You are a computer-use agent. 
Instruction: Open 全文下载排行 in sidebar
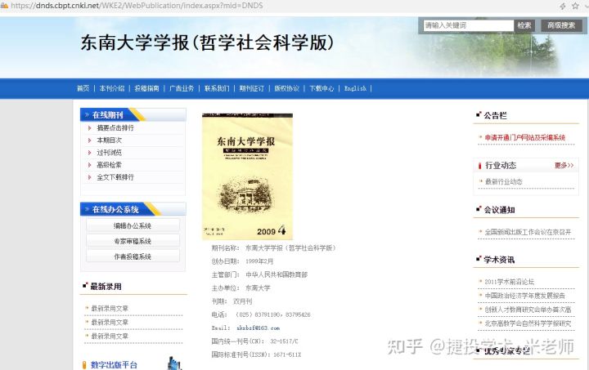pyautogui.click(x=115, y=177)
